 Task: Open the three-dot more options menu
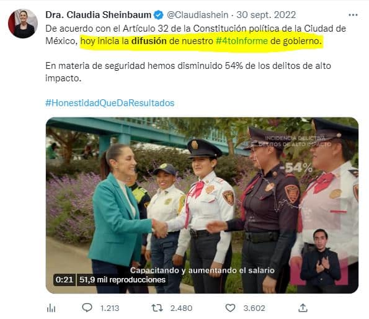pyautogui.click(x=353, y=15)
